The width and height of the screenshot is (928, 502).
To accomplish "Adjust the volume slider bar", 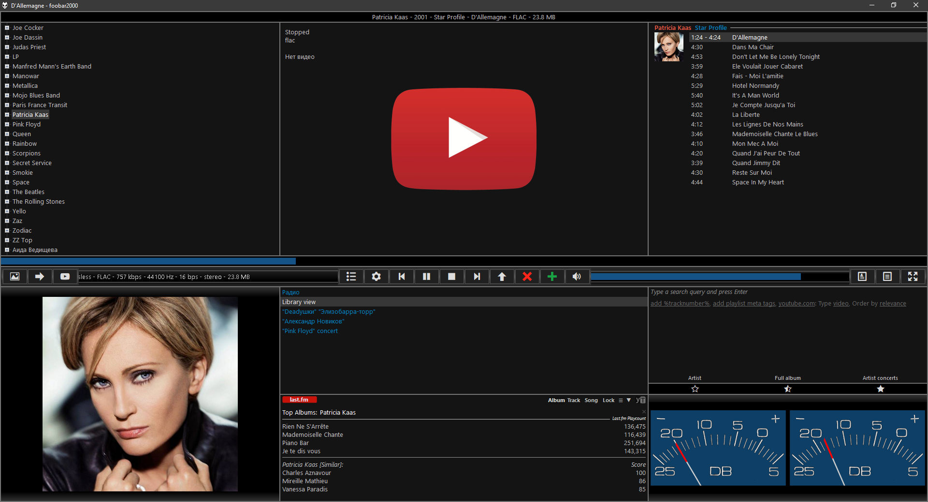I will click(x=719, y=277).
